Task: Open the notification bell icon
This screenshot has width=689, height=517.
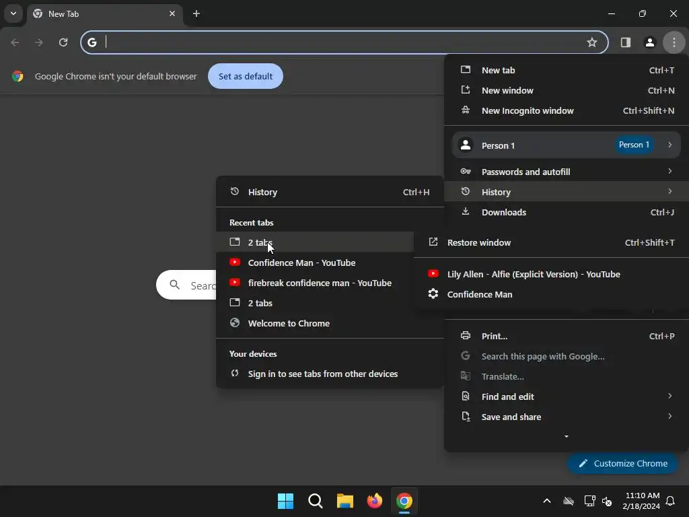Action: (671, 501)
